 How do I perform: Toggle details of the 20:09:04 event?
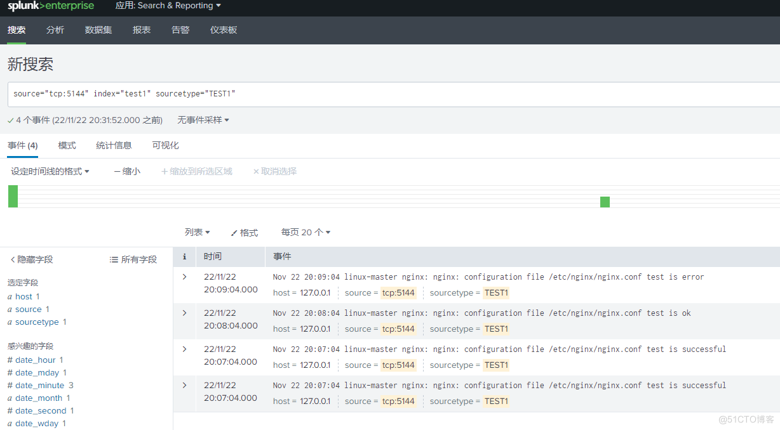184,277
